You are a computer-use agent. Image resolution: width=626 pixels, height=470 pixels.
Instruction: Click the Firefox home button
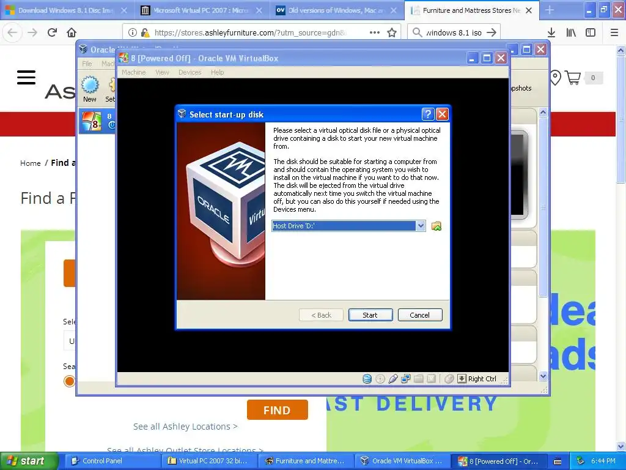72,32
